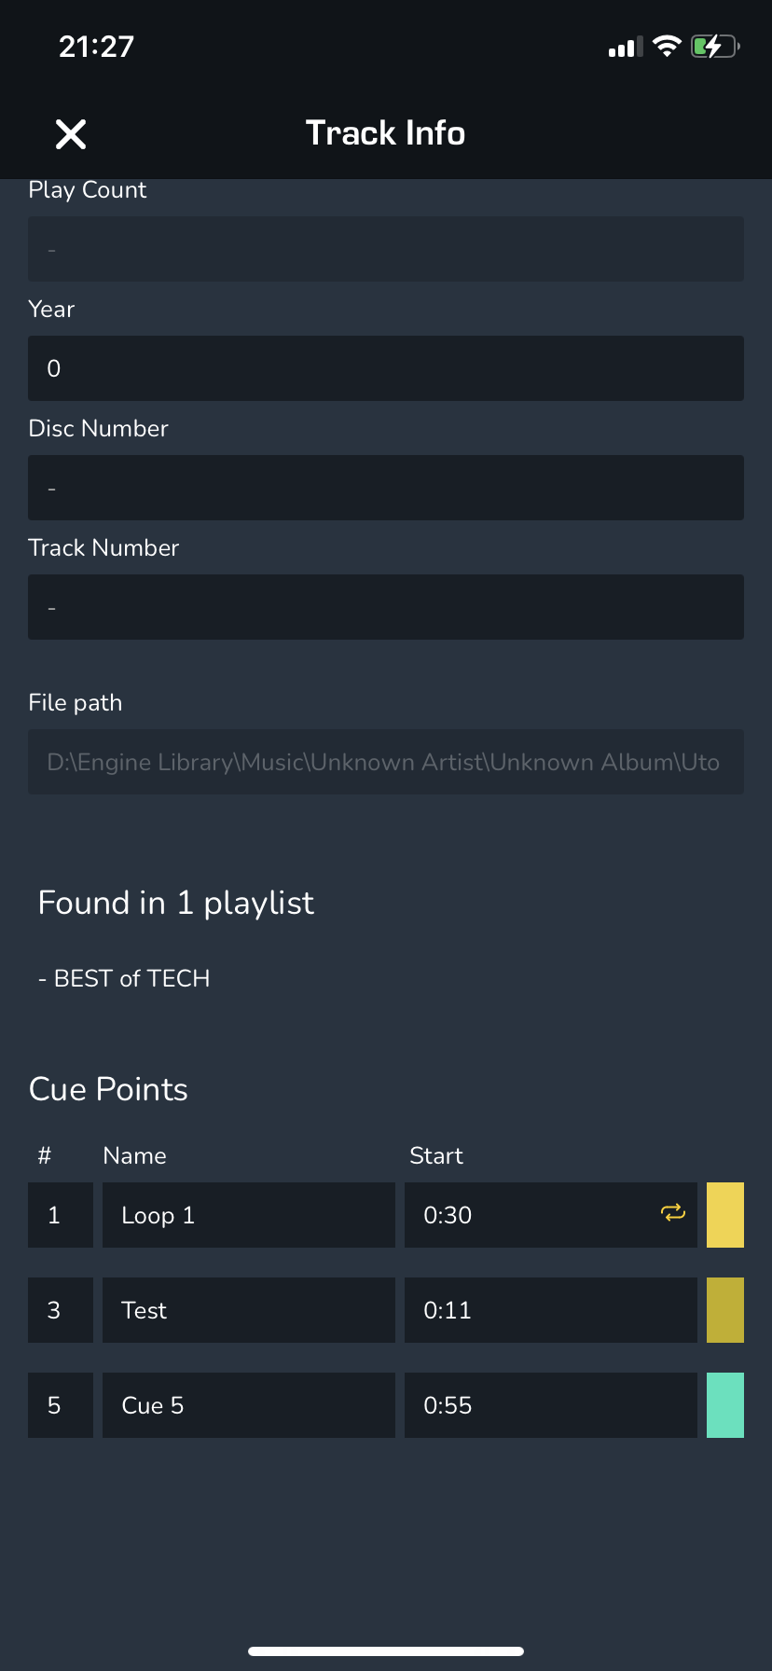Rename the Loop 1 cue point
Viewport: 772px width, 1671px height.
[248, 1215]
